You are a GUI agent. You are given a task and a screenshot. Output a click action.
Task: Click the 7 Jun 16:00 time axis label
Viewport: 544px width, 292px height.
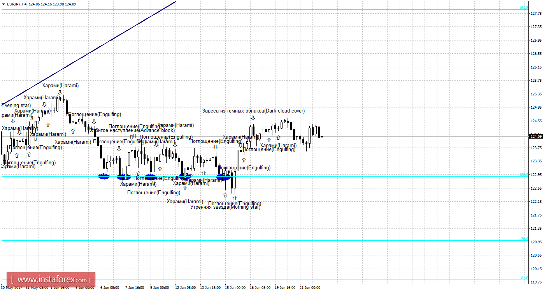pos(135,288)
